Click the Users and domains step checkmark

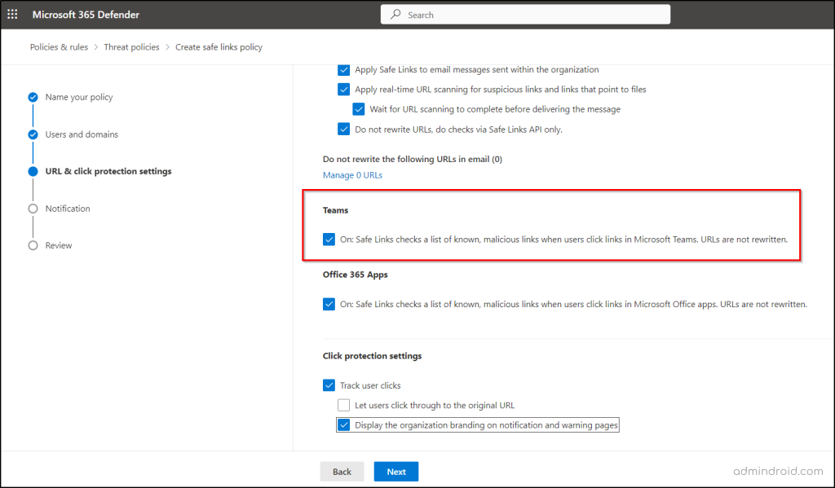[x=33, y=134]
